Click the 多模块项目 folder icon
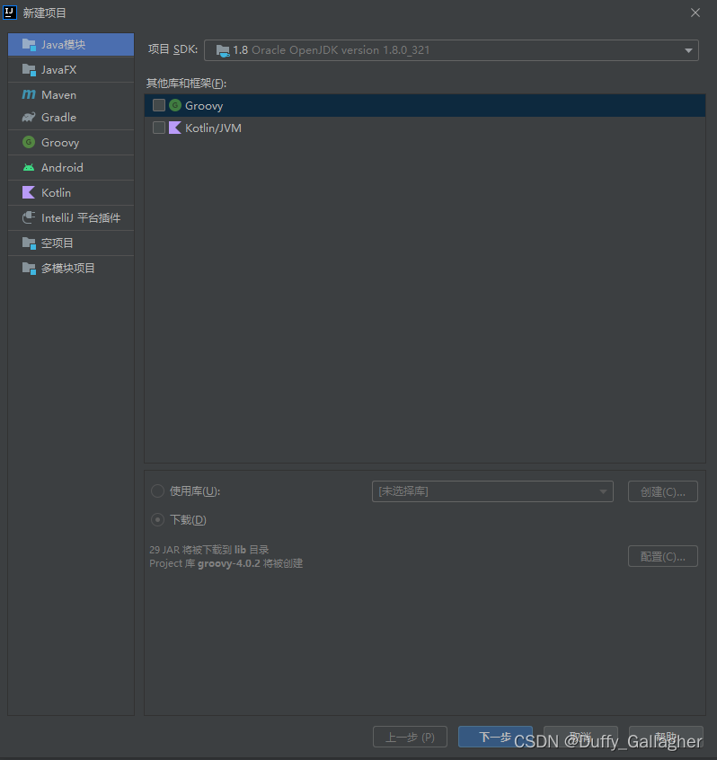Viewport: 717px width, 760px height. click(x=29, y=269)
